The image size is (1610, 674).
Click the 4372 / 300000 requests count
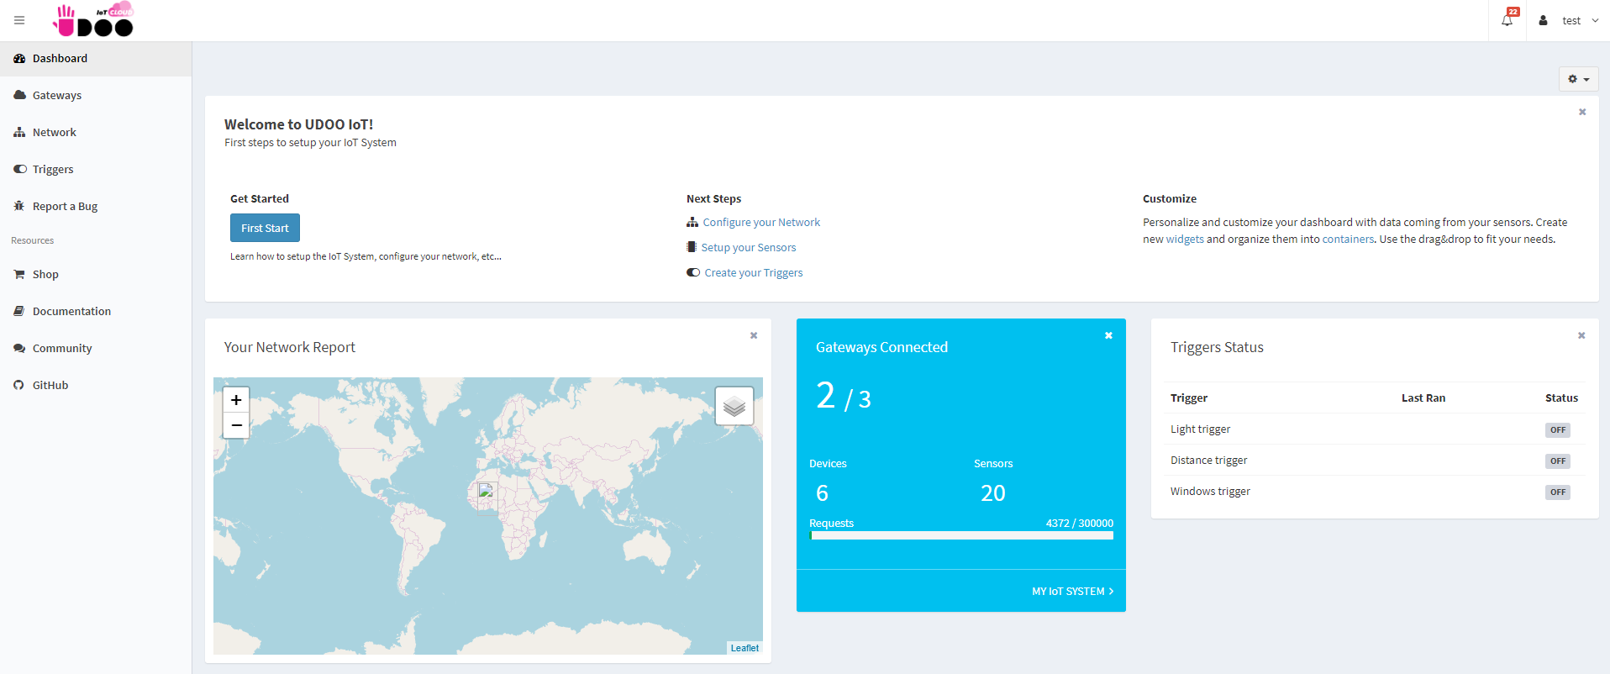click(x=1079, y=523)
